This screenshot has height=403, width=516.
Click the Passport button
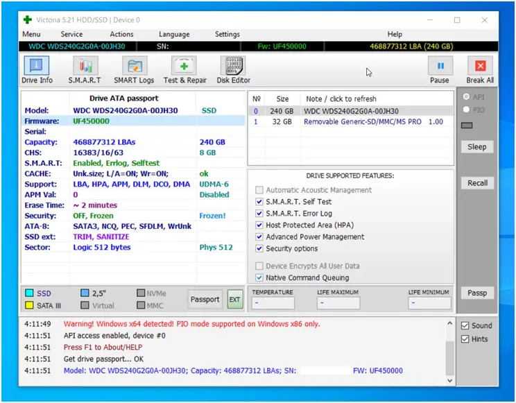(205, 299)
